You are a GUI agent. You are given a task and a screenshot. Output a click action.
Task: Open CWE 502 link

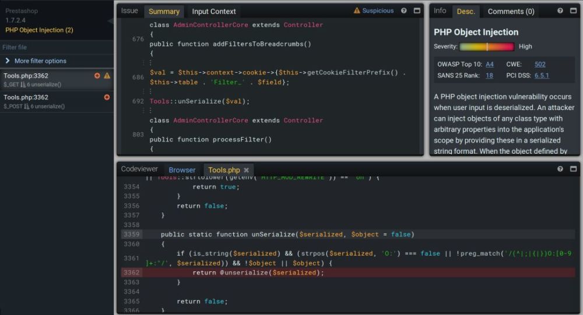coord(540,64)
